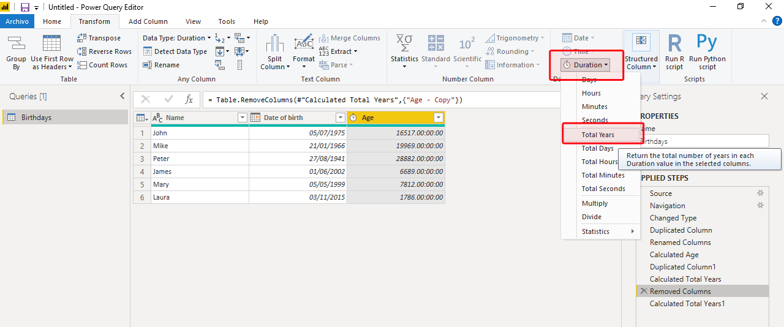
Task: Click Run Python script
Action: click(x=707, y=52)
